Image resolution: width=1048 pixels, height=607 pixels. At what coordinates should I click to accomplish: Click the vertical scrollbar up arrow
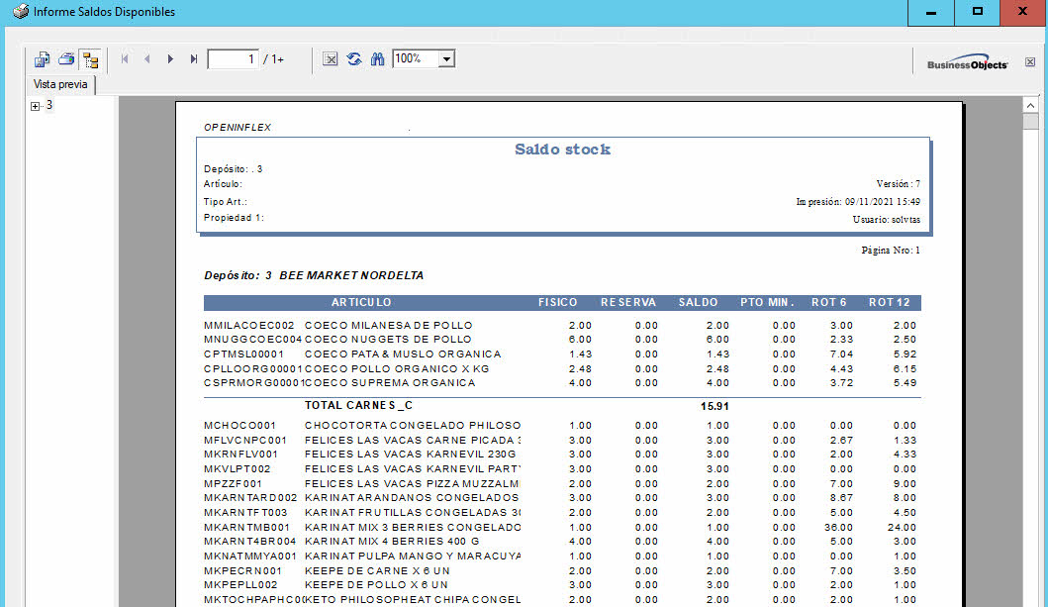1030,106
